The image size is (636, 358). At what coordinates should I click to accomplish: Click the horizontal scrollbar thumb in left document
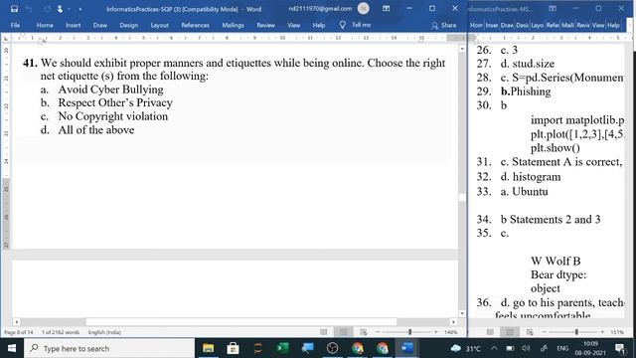[x=240, y=322]
